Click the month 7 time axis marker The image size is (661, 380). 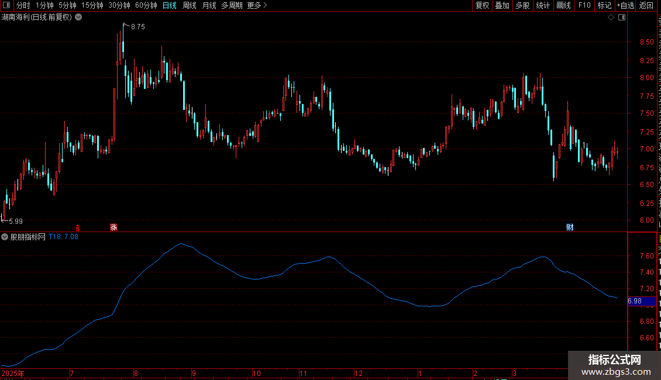coord(72,373)
